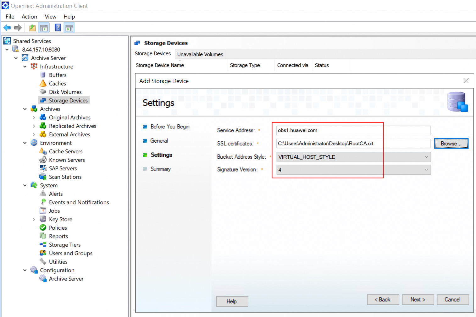Click the Infrastructure node icon

click(x=34, y=66)
